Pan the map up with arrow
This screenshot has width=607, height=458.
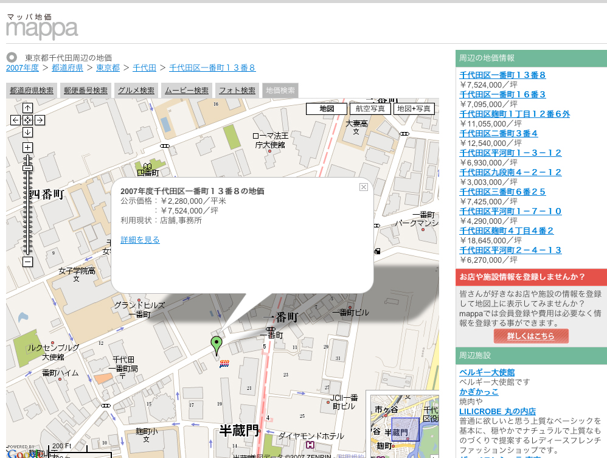point(27,108)
